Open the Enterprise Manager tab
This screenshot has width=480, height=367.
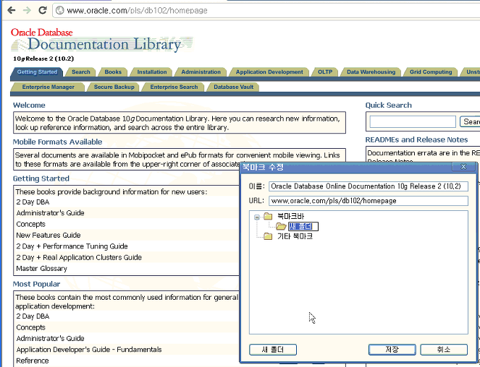click(48, 87)
